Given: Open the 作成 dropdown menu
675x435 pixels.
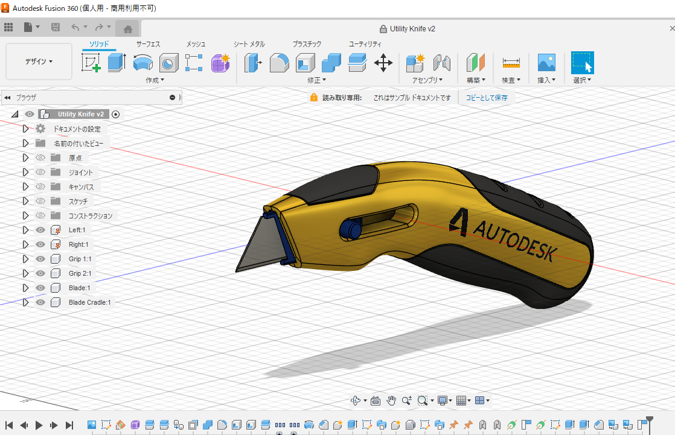Looking at the screenshot, I should 155,80.
